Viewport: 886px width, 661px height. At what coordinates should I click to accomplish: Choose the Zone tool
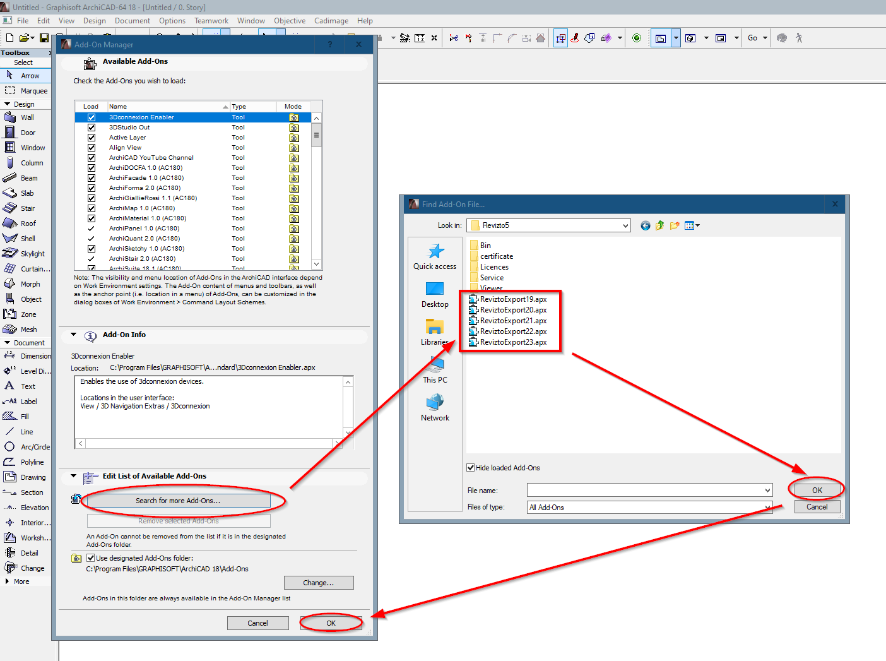click(26, 314)
